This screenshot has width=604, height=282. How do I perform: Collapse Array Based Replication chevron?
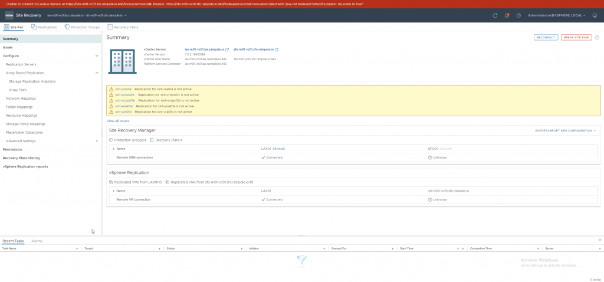97,73
